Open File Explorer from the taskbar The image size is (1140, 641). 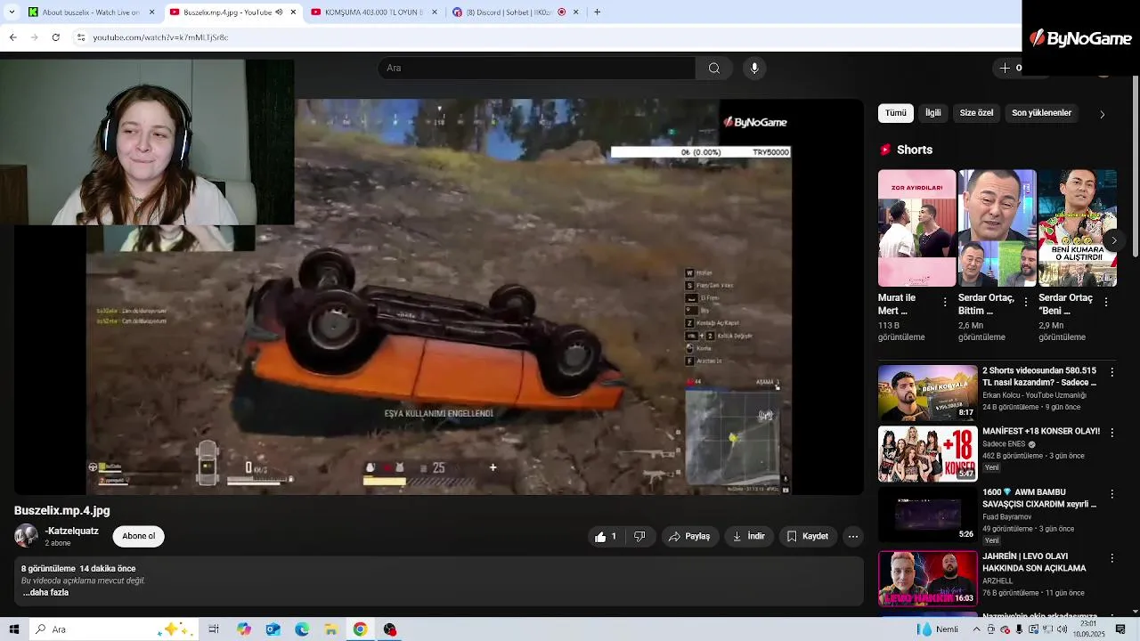331,629
